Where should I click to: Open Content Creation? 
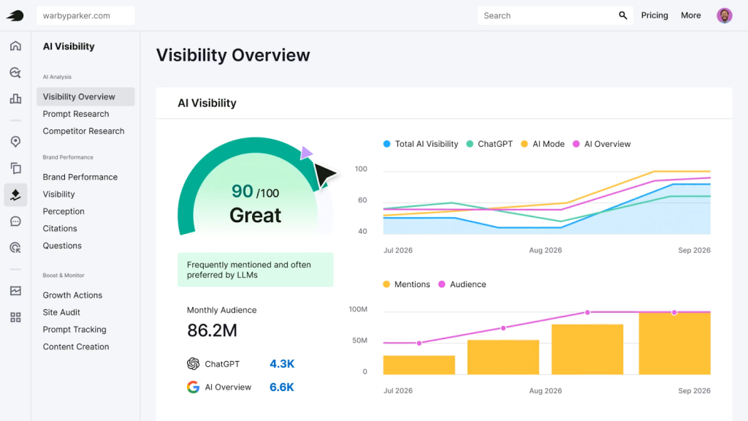(76, 346)
